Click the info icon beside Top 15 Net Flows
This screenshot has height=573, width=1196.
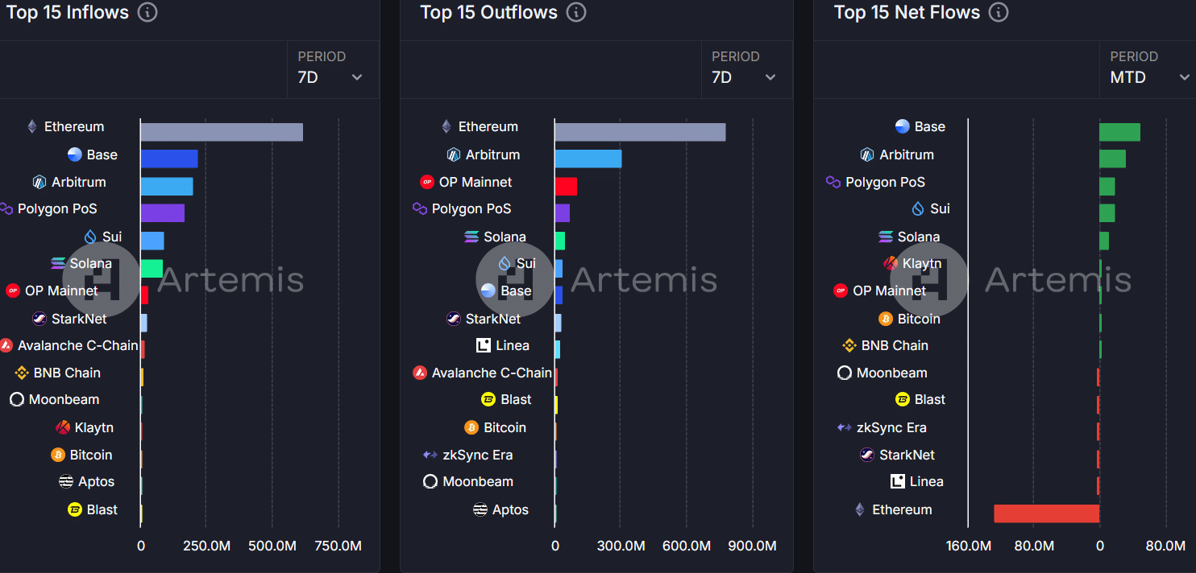[x=999, y=13]
